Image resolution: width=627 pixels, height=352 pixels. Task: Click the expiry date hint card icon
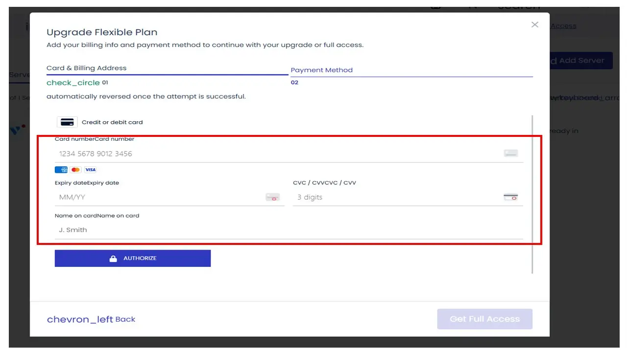coord(273,198)
